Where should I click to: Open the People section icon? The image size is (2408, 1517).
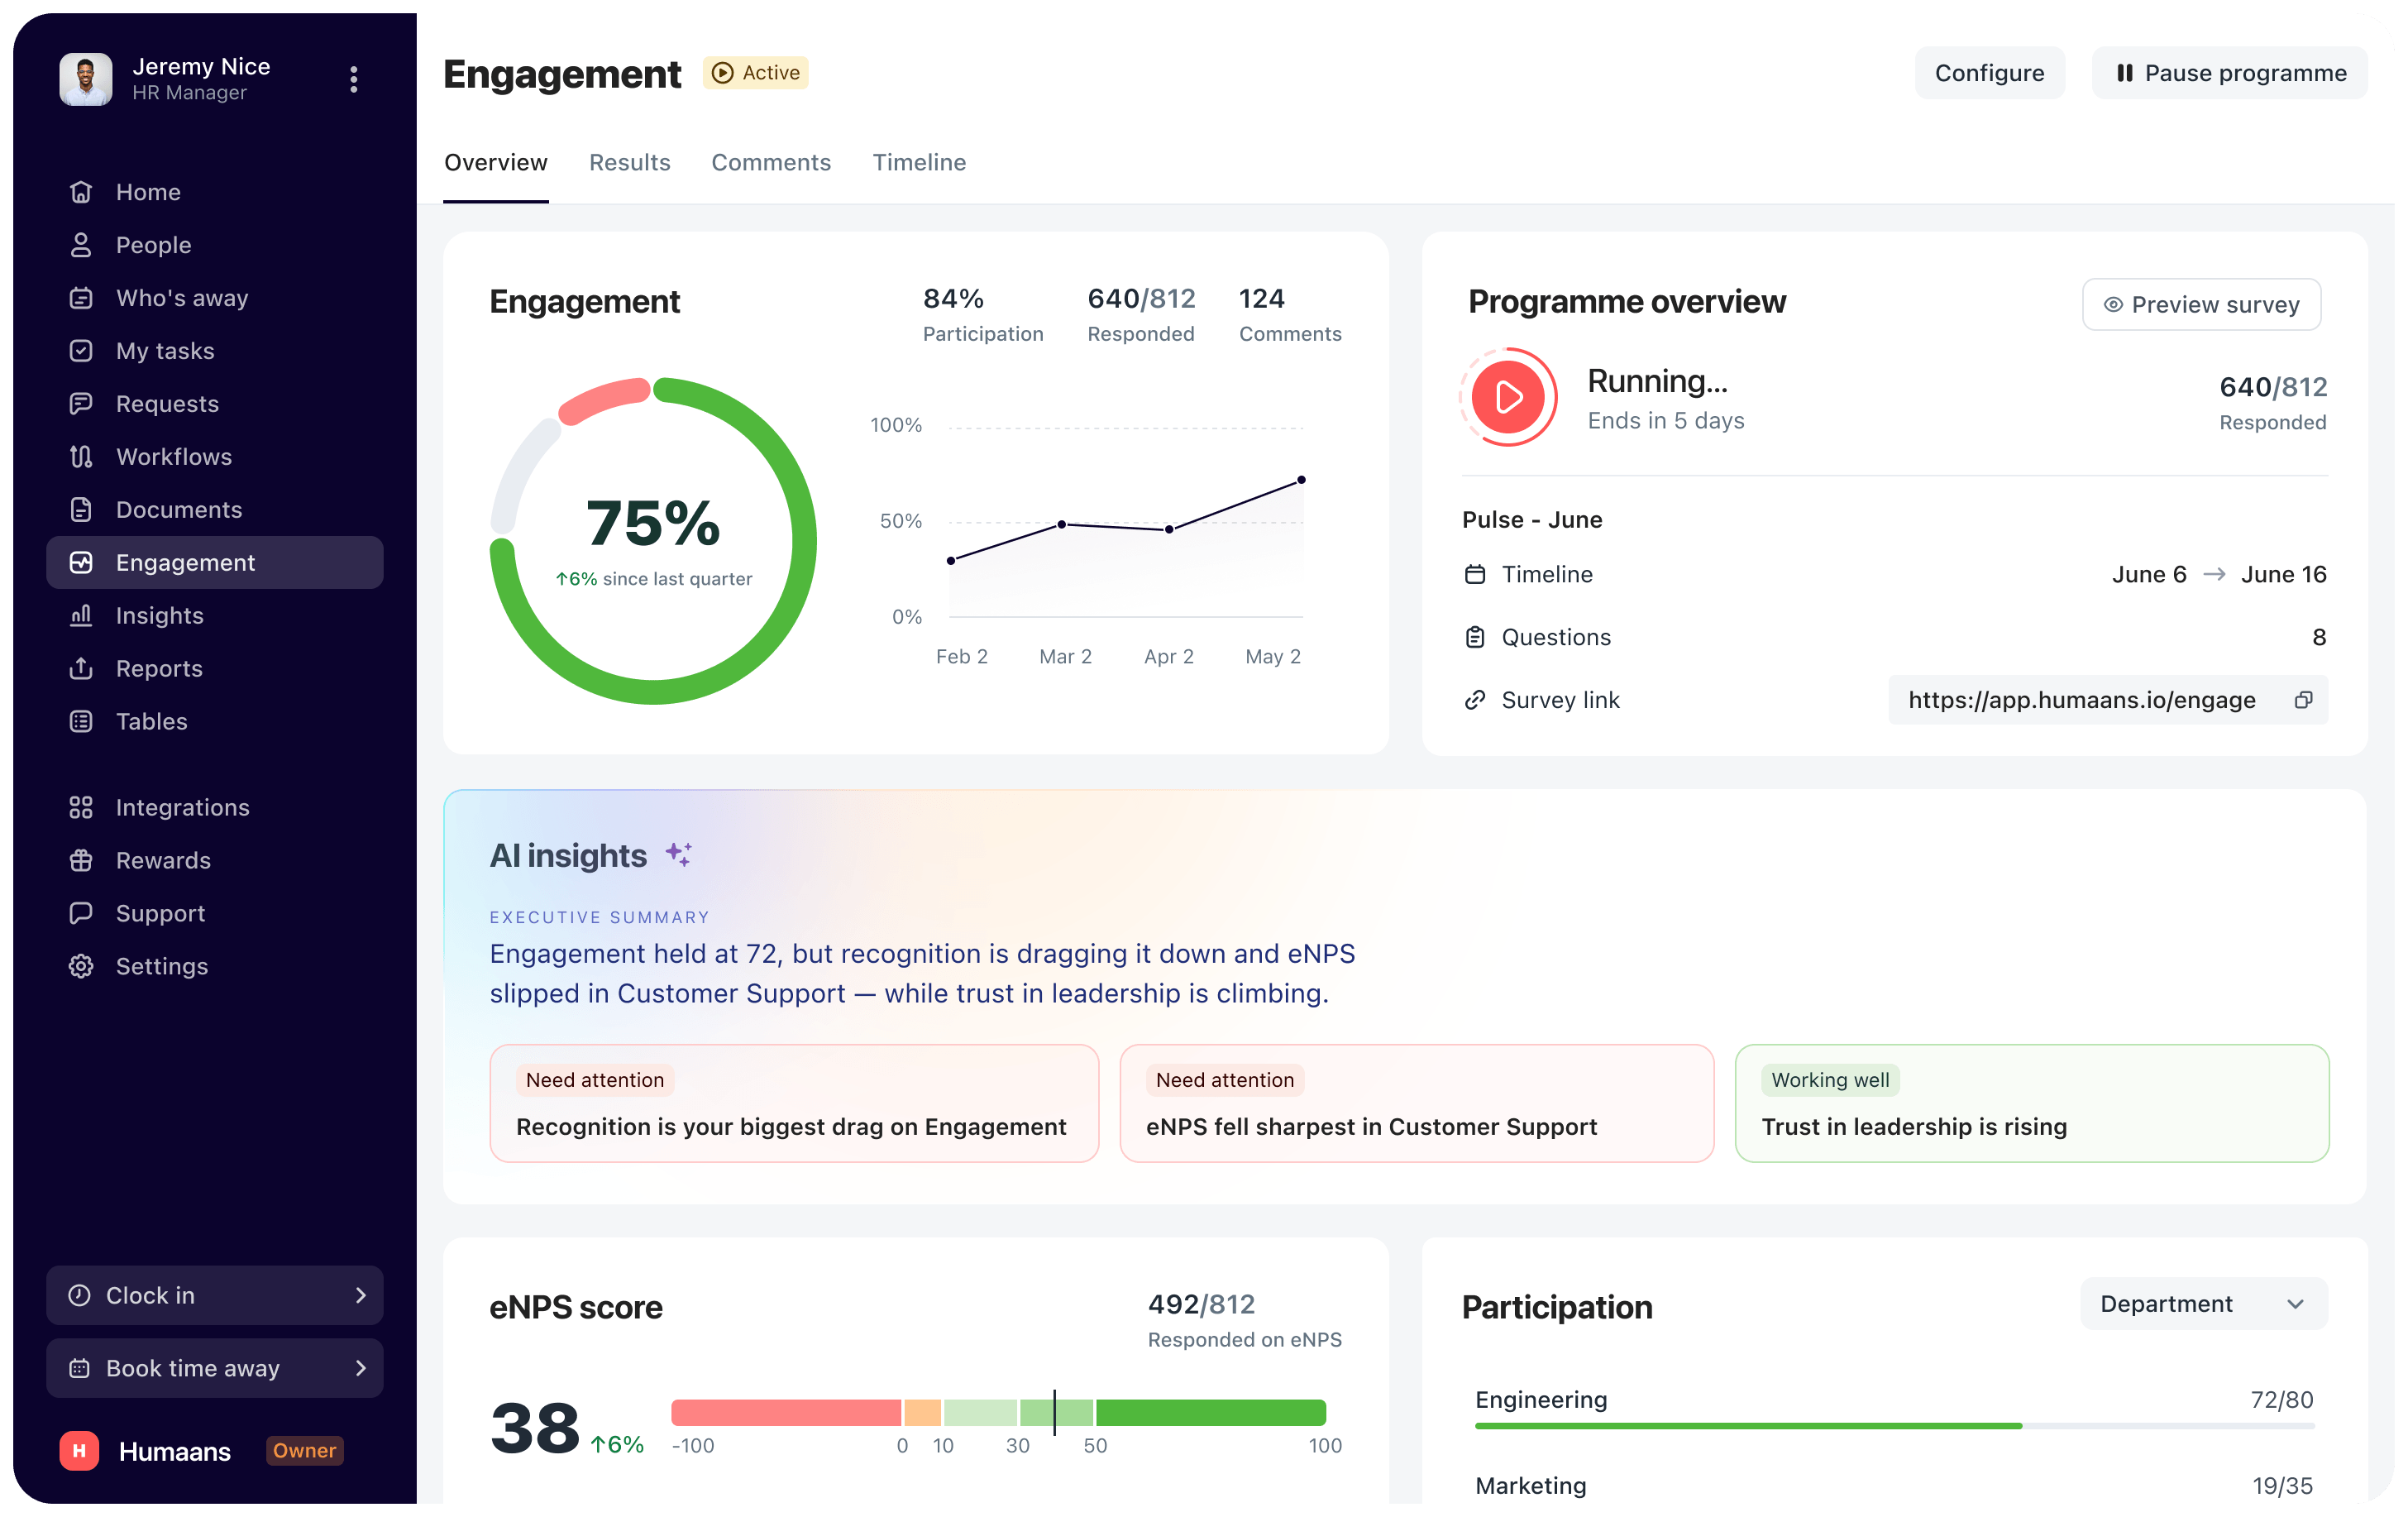pyautogui.click(x=81, y=245)
